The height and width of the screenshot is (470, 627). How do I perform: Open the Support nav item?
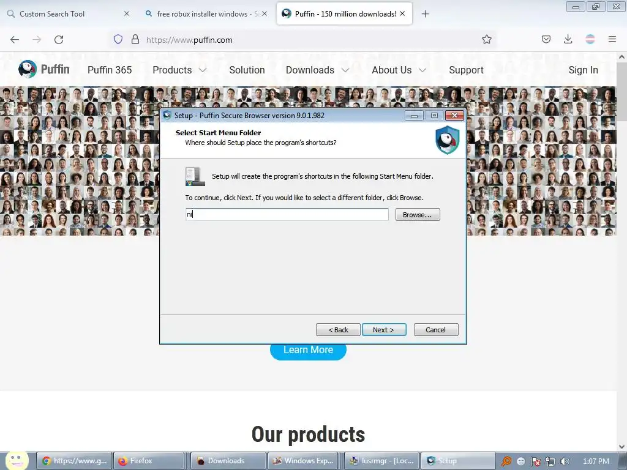(x=466, y=70)
